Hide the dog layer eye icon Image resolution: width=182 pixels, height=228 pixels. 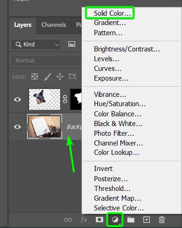(18, 99)
